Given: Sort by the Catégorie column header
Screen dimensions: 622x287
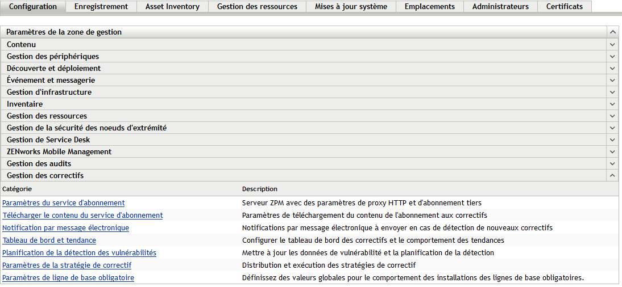Looking at the screenshot, I should click(17, 188).
